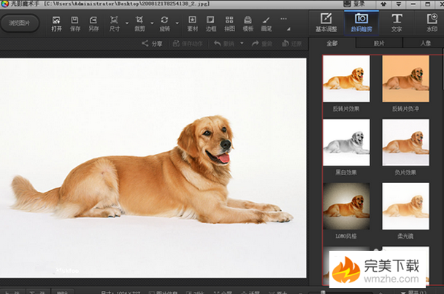Click the 打开 (Open) toolbar icon
This screenshot has width=444, height=294.
point(56,23)
